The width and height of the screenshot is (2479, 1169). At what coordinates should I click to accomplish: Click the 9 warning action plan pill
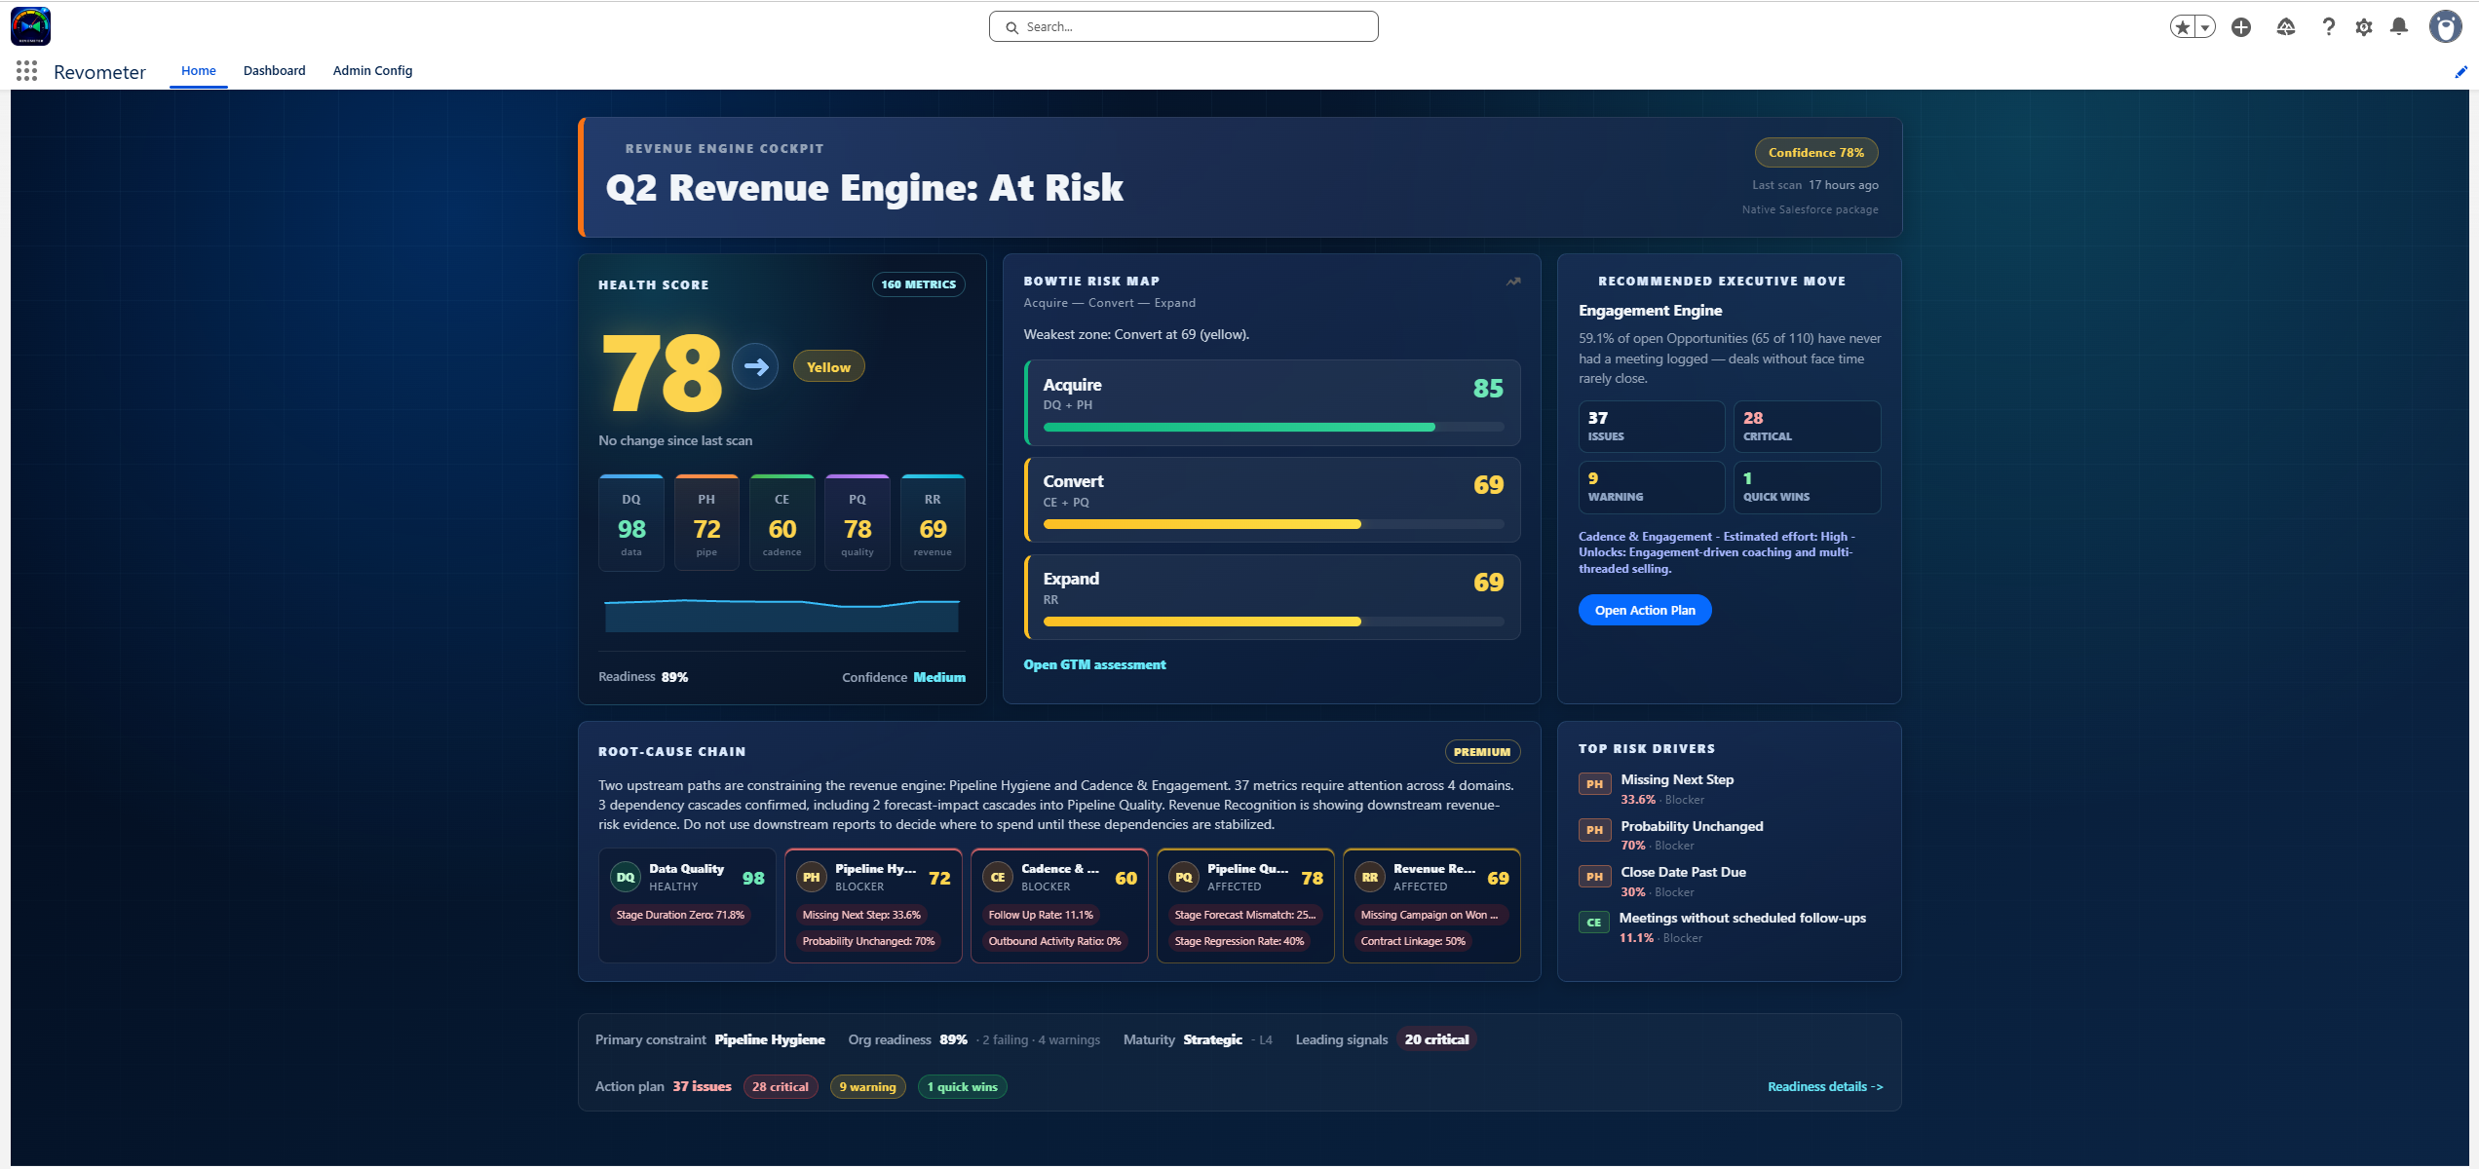pos(867,1087)
